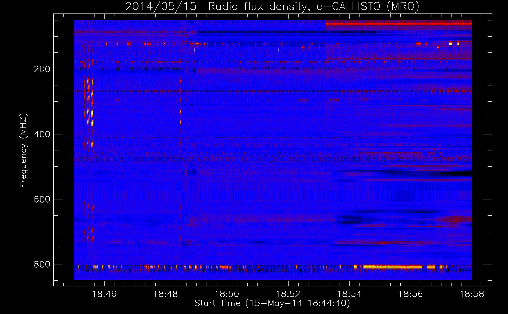Click the 18:48 time tick label

(165, 294)
